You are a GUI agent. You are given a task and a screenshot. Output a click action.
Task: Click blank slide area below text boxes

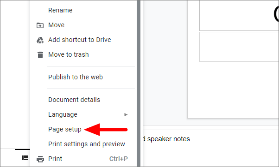[233, 89]
